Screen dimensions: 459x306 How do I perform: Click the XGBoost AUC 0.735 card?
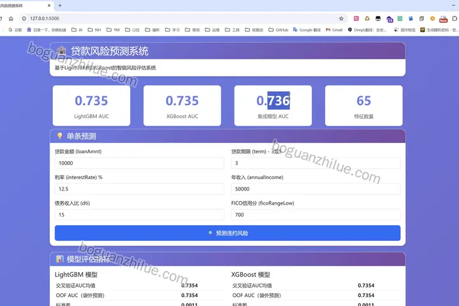point(182,106)
